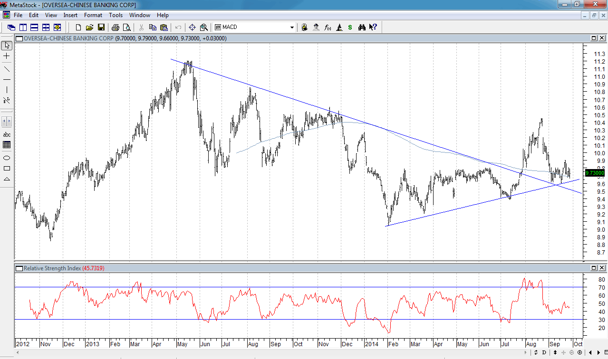Open the Help menu
Screen dimensions: 608x359
[163, 15]
